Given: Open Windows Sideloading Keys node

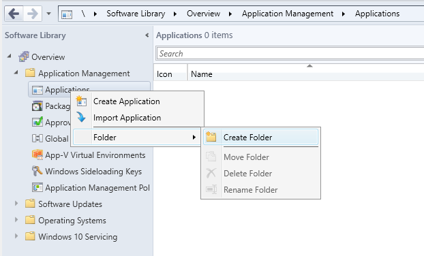Looking at the screenshot, I should pyautogui.click(x=93, y=171).
